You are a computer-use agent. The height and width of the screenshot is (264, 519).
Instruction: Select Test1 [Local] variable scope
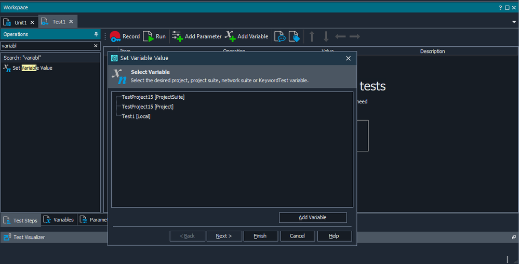136,116
